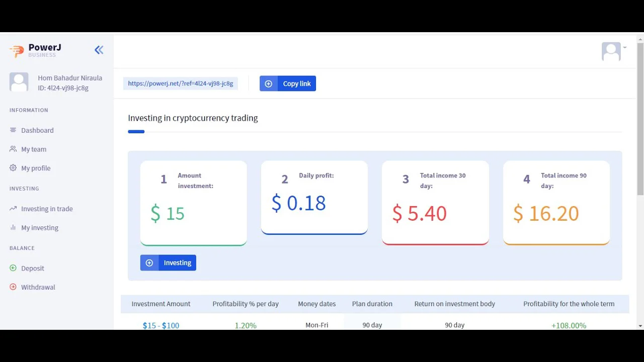Image resolution: width=644 pixels, height=362 pixels.
Task: Click the scrollbar down arrow
Action: click(640, 326)
